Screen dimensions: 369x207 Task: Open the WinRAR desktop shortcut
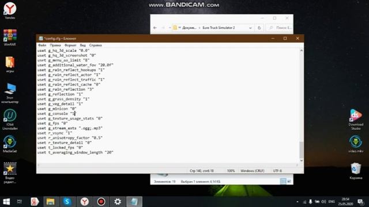10,37
